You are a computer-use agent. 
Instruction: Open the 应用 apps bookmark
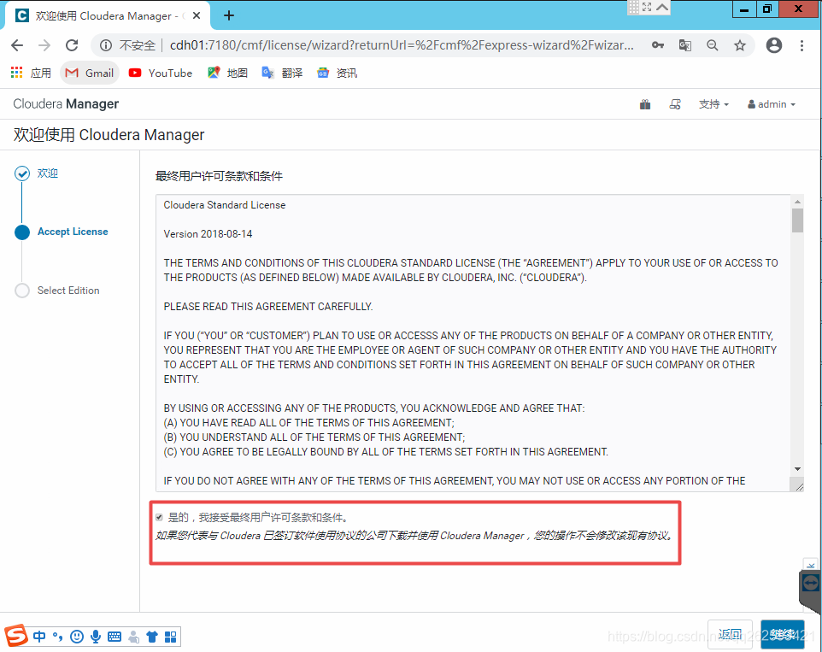point(31,73)
